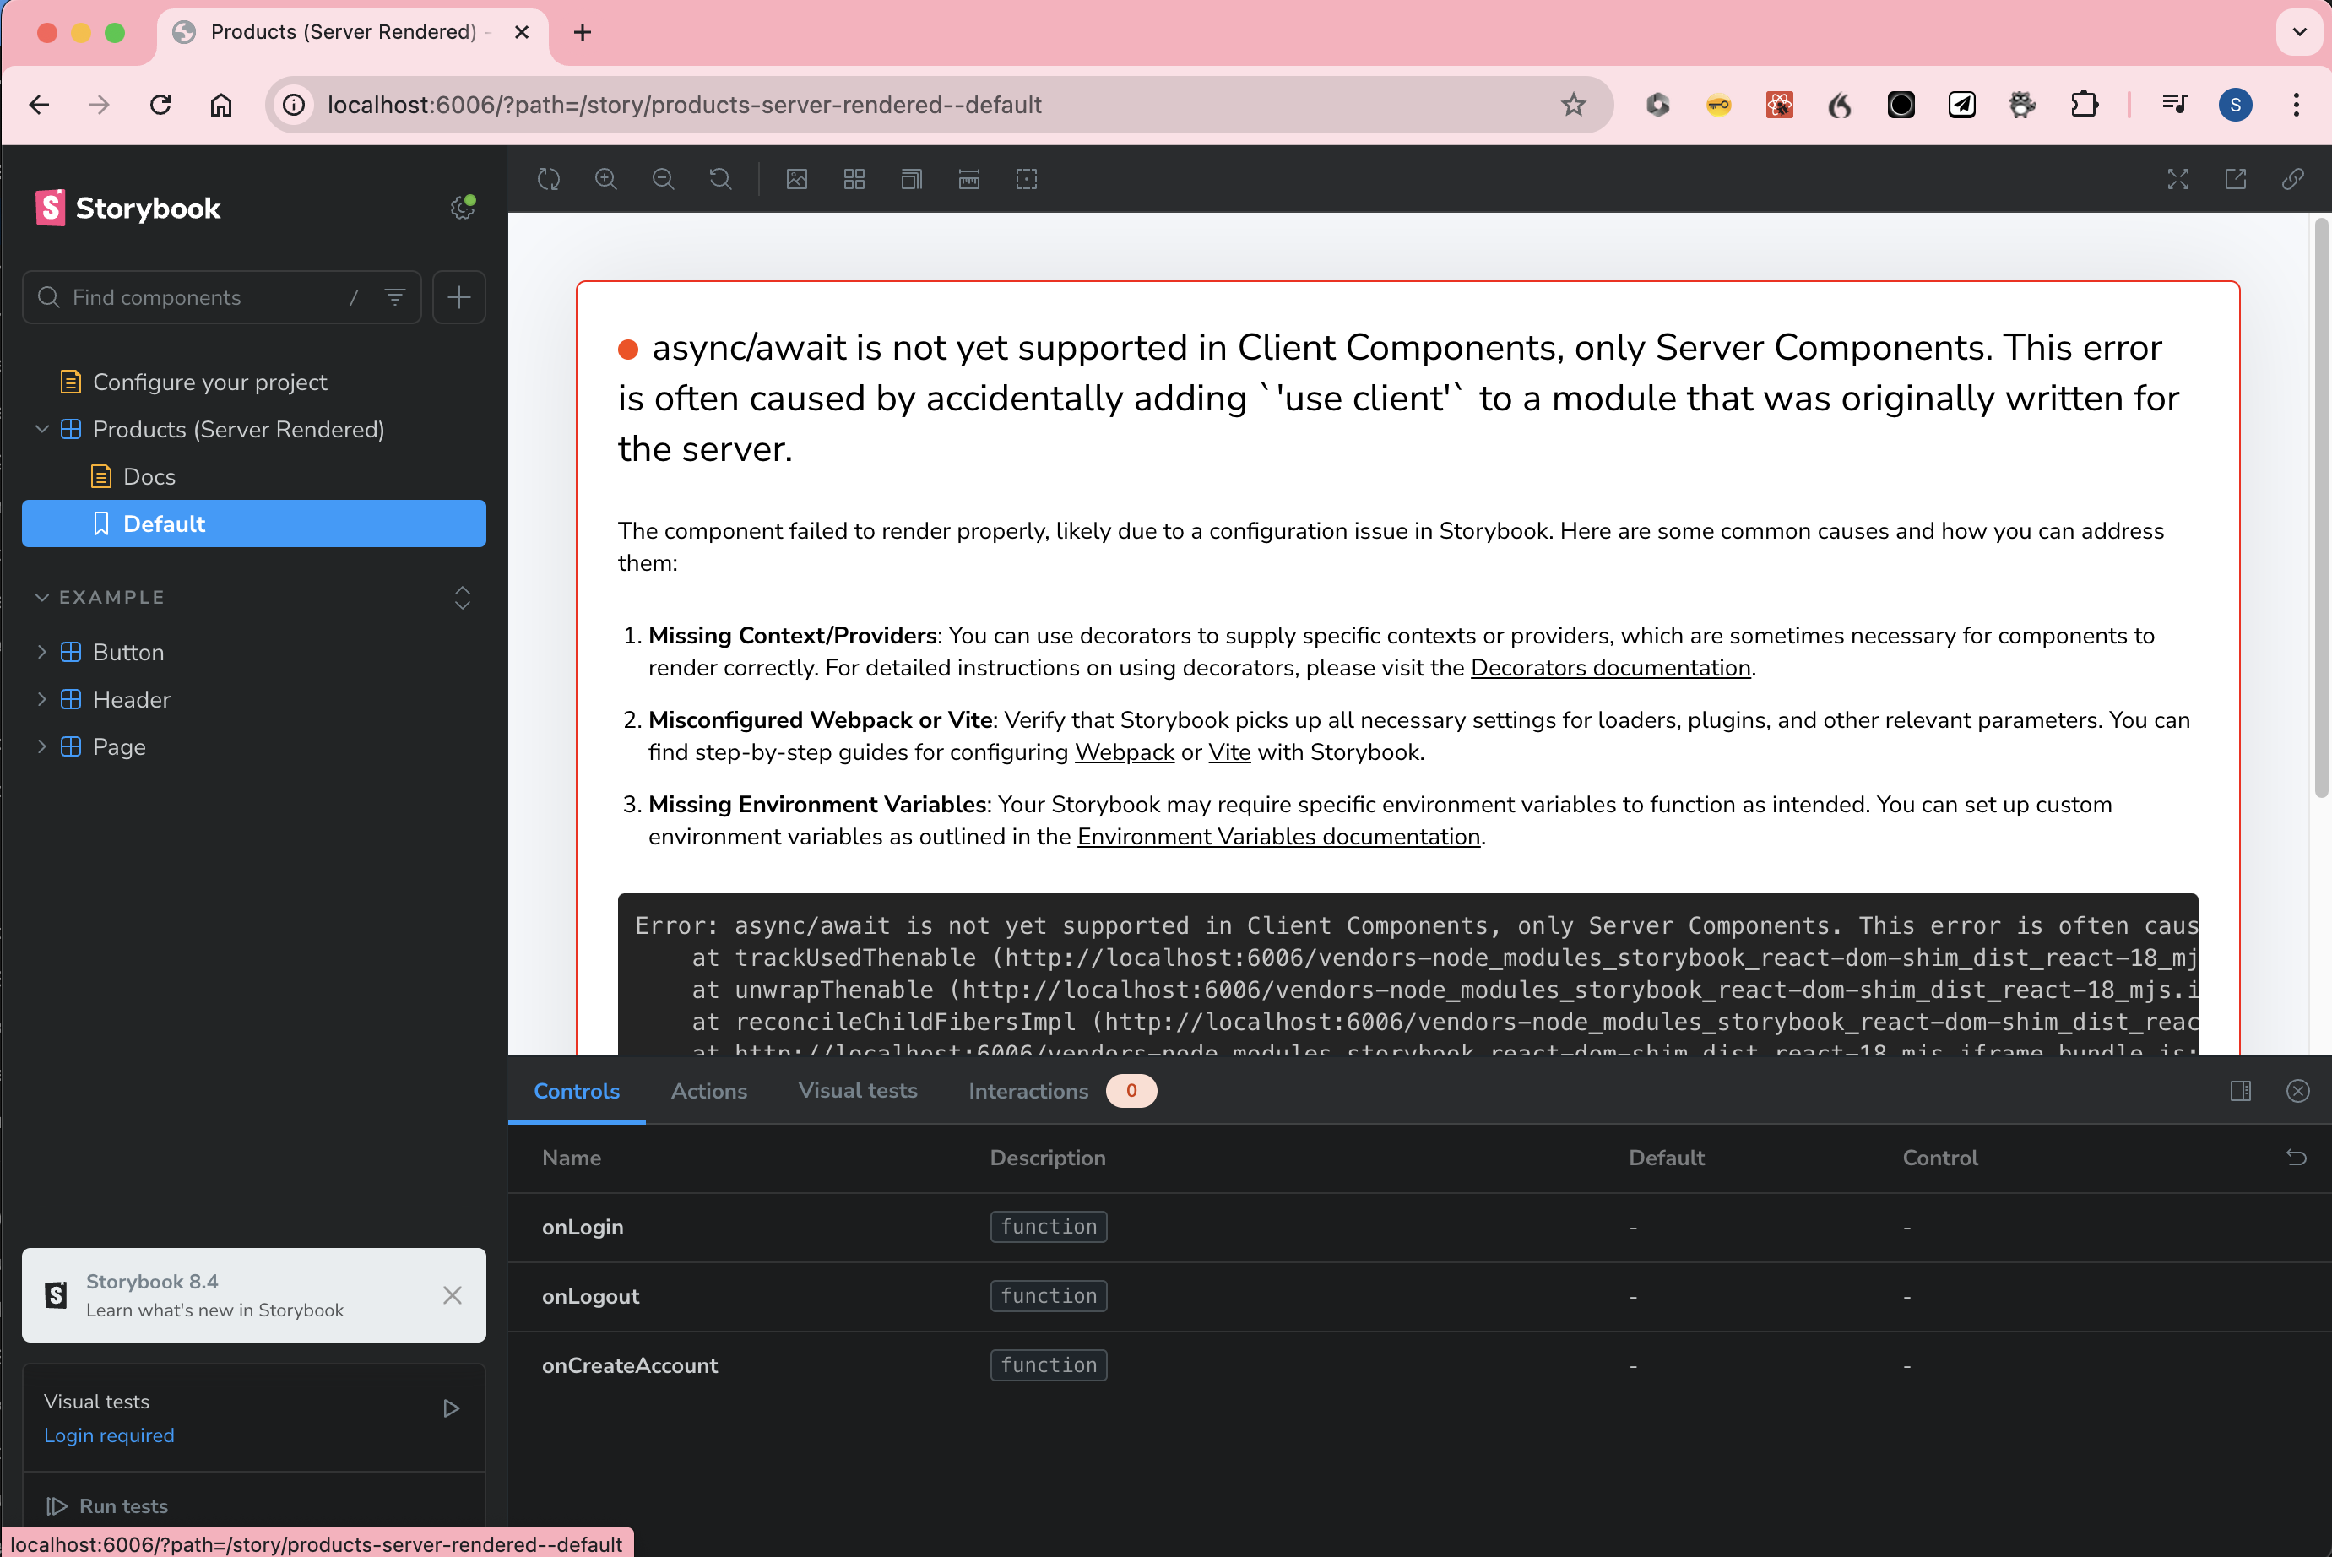Viewport: 2332px width, 1557px height.
Task: Open Environment Variables documentation link
Action: tap(1278, 836)
